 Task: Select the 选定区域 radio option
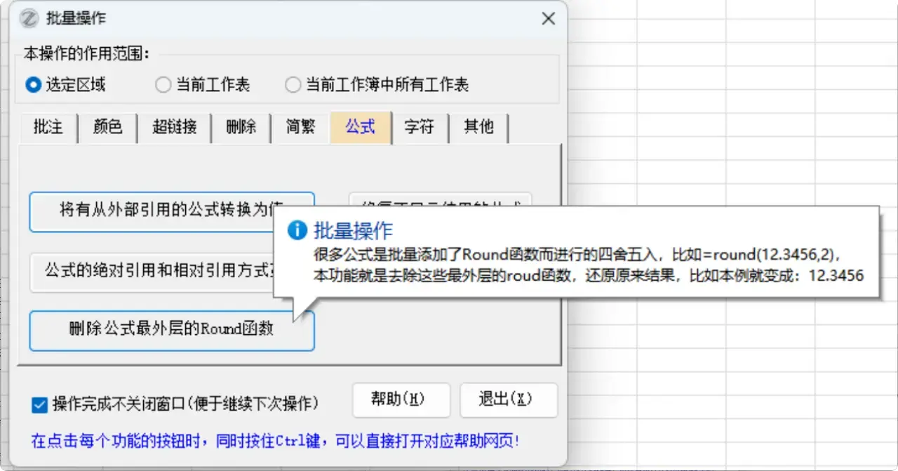pyautogui.click(x=33, y=84)
